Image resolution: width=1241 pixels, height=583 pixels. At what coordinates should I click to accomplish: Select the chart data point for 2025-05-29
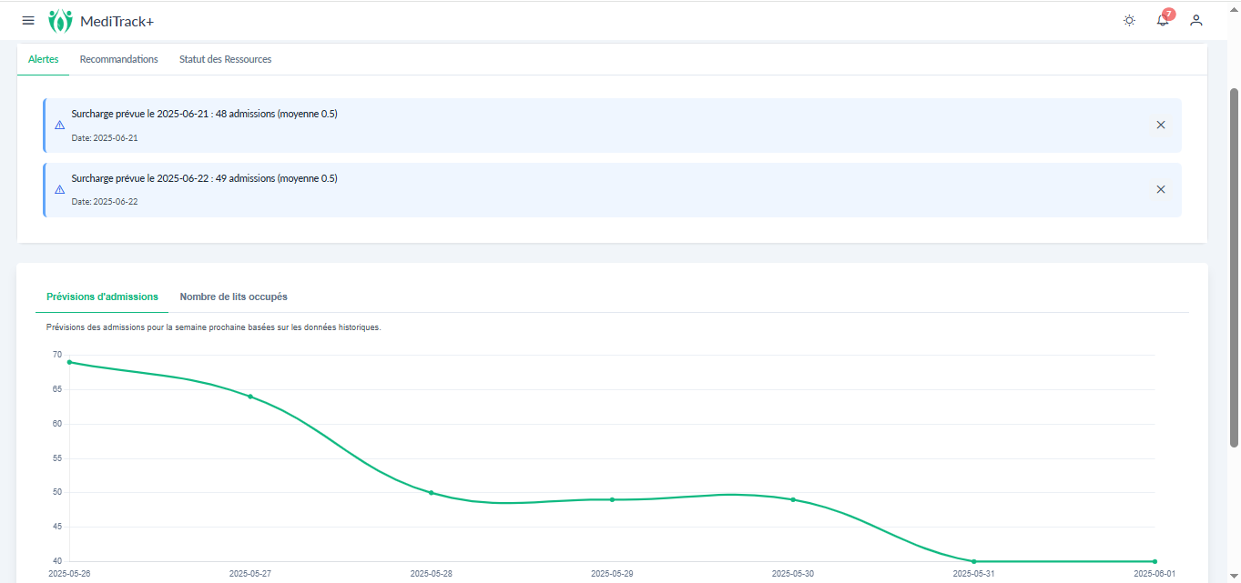tap(612, 499)
